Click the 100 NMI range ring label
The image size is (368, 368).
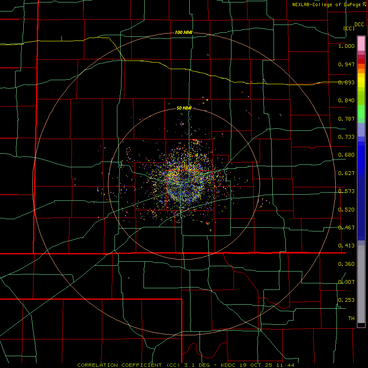[x=184, y=32]
